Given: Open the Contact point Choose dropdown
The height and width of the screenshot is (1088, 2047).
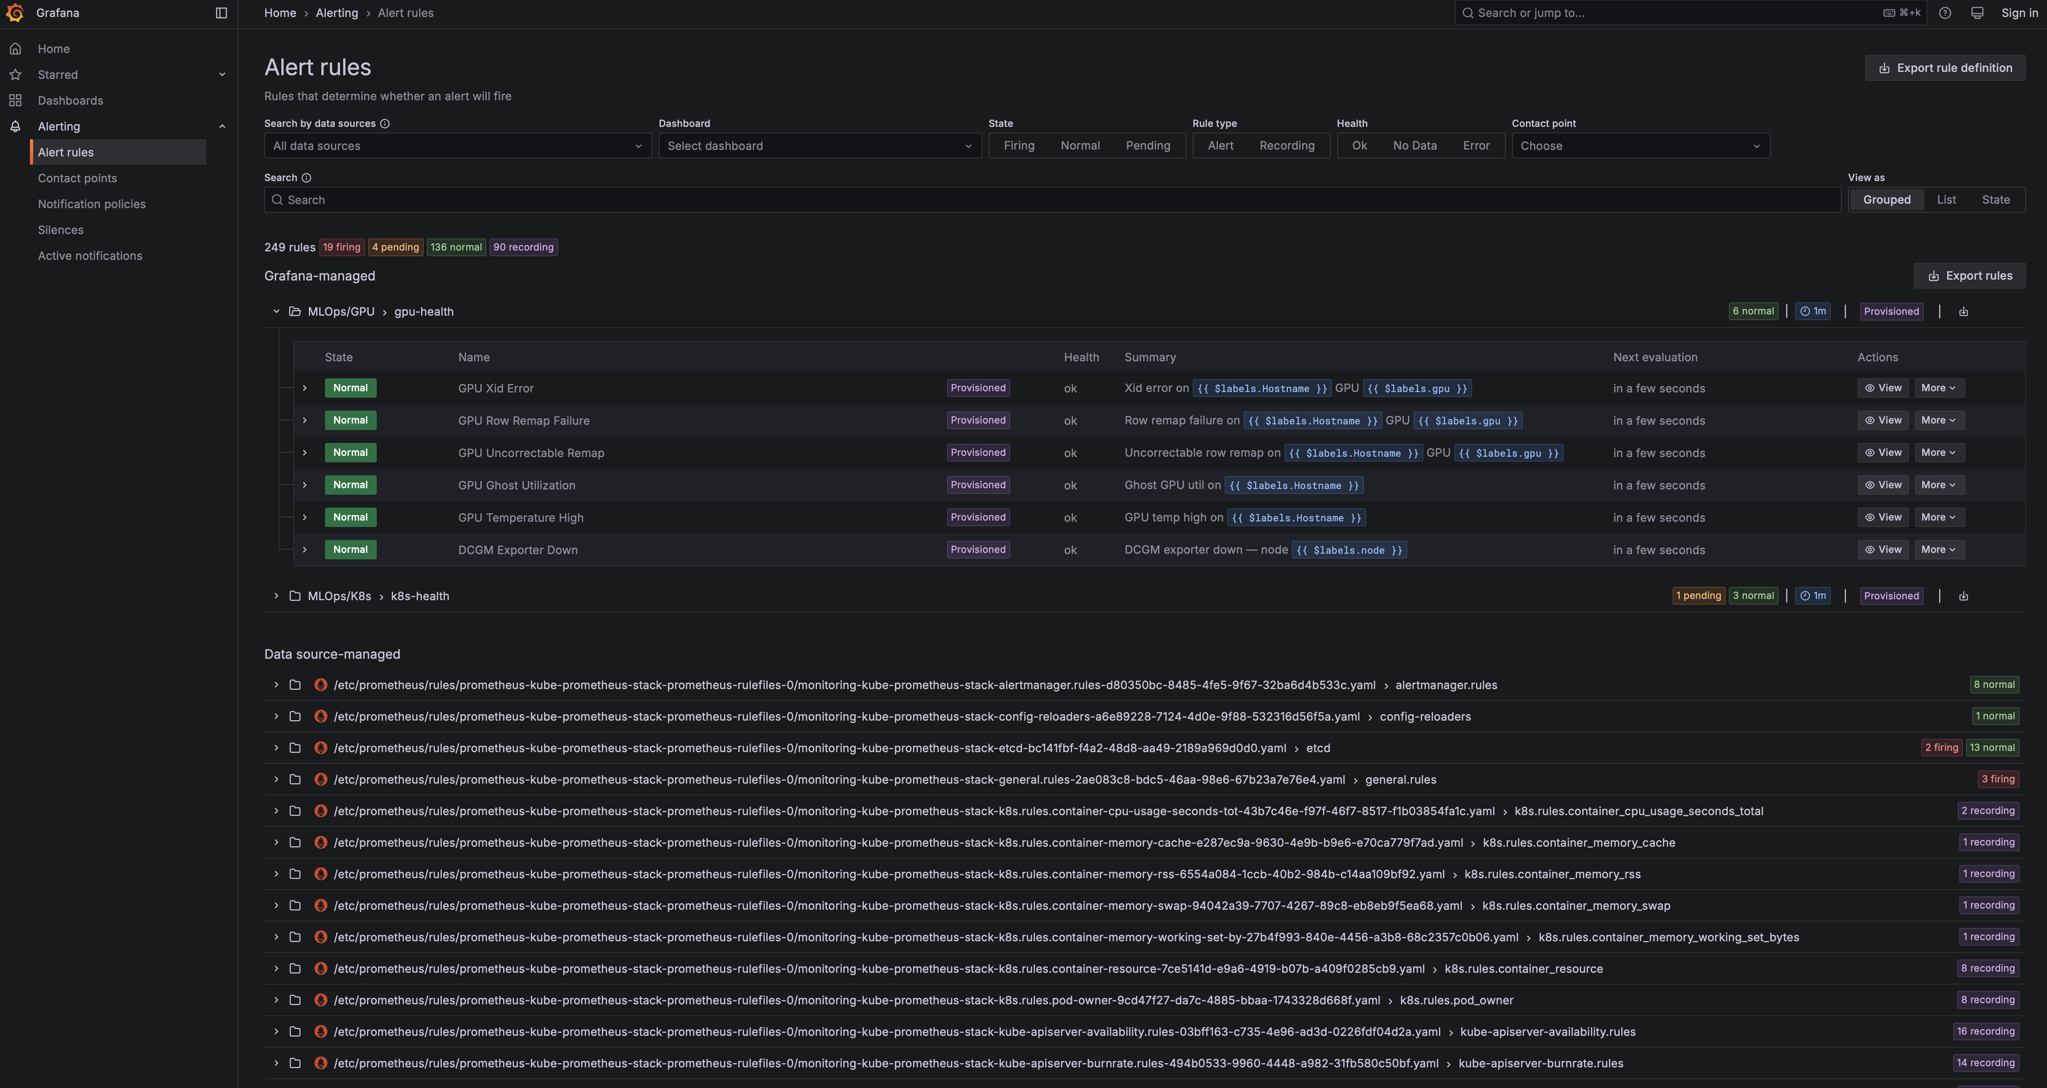Looking at the screenshot, I should point(1641,145).
